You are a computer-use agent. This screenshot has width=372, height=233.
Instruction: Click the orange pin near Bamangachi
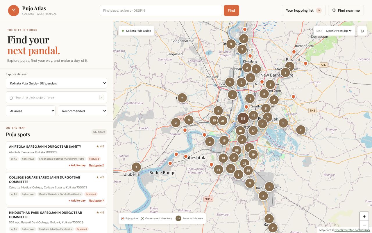(x=294, y=52)
